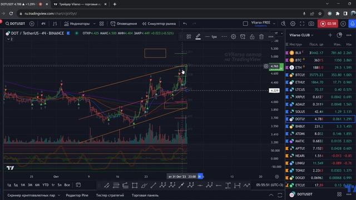356x200 pixels.
Task: Set the YTD date range
Action: point(46,185)
